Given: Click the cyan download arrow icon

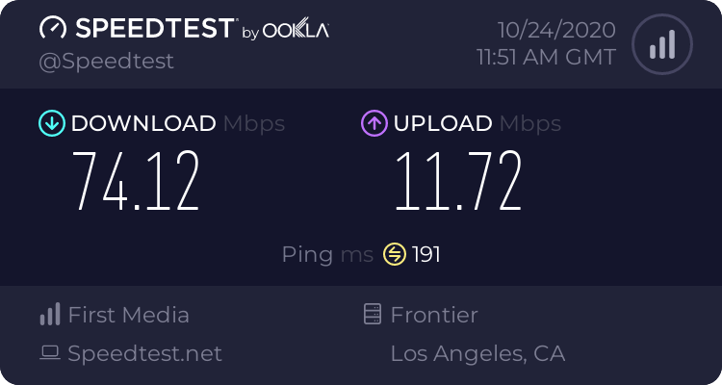Looking at the screenshot, I should click(51, 123).
